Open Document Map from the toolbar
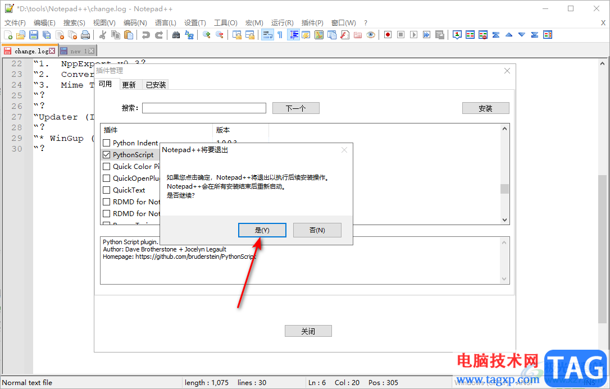The width and height of the screenshot is (610, 389). point(319,35)
